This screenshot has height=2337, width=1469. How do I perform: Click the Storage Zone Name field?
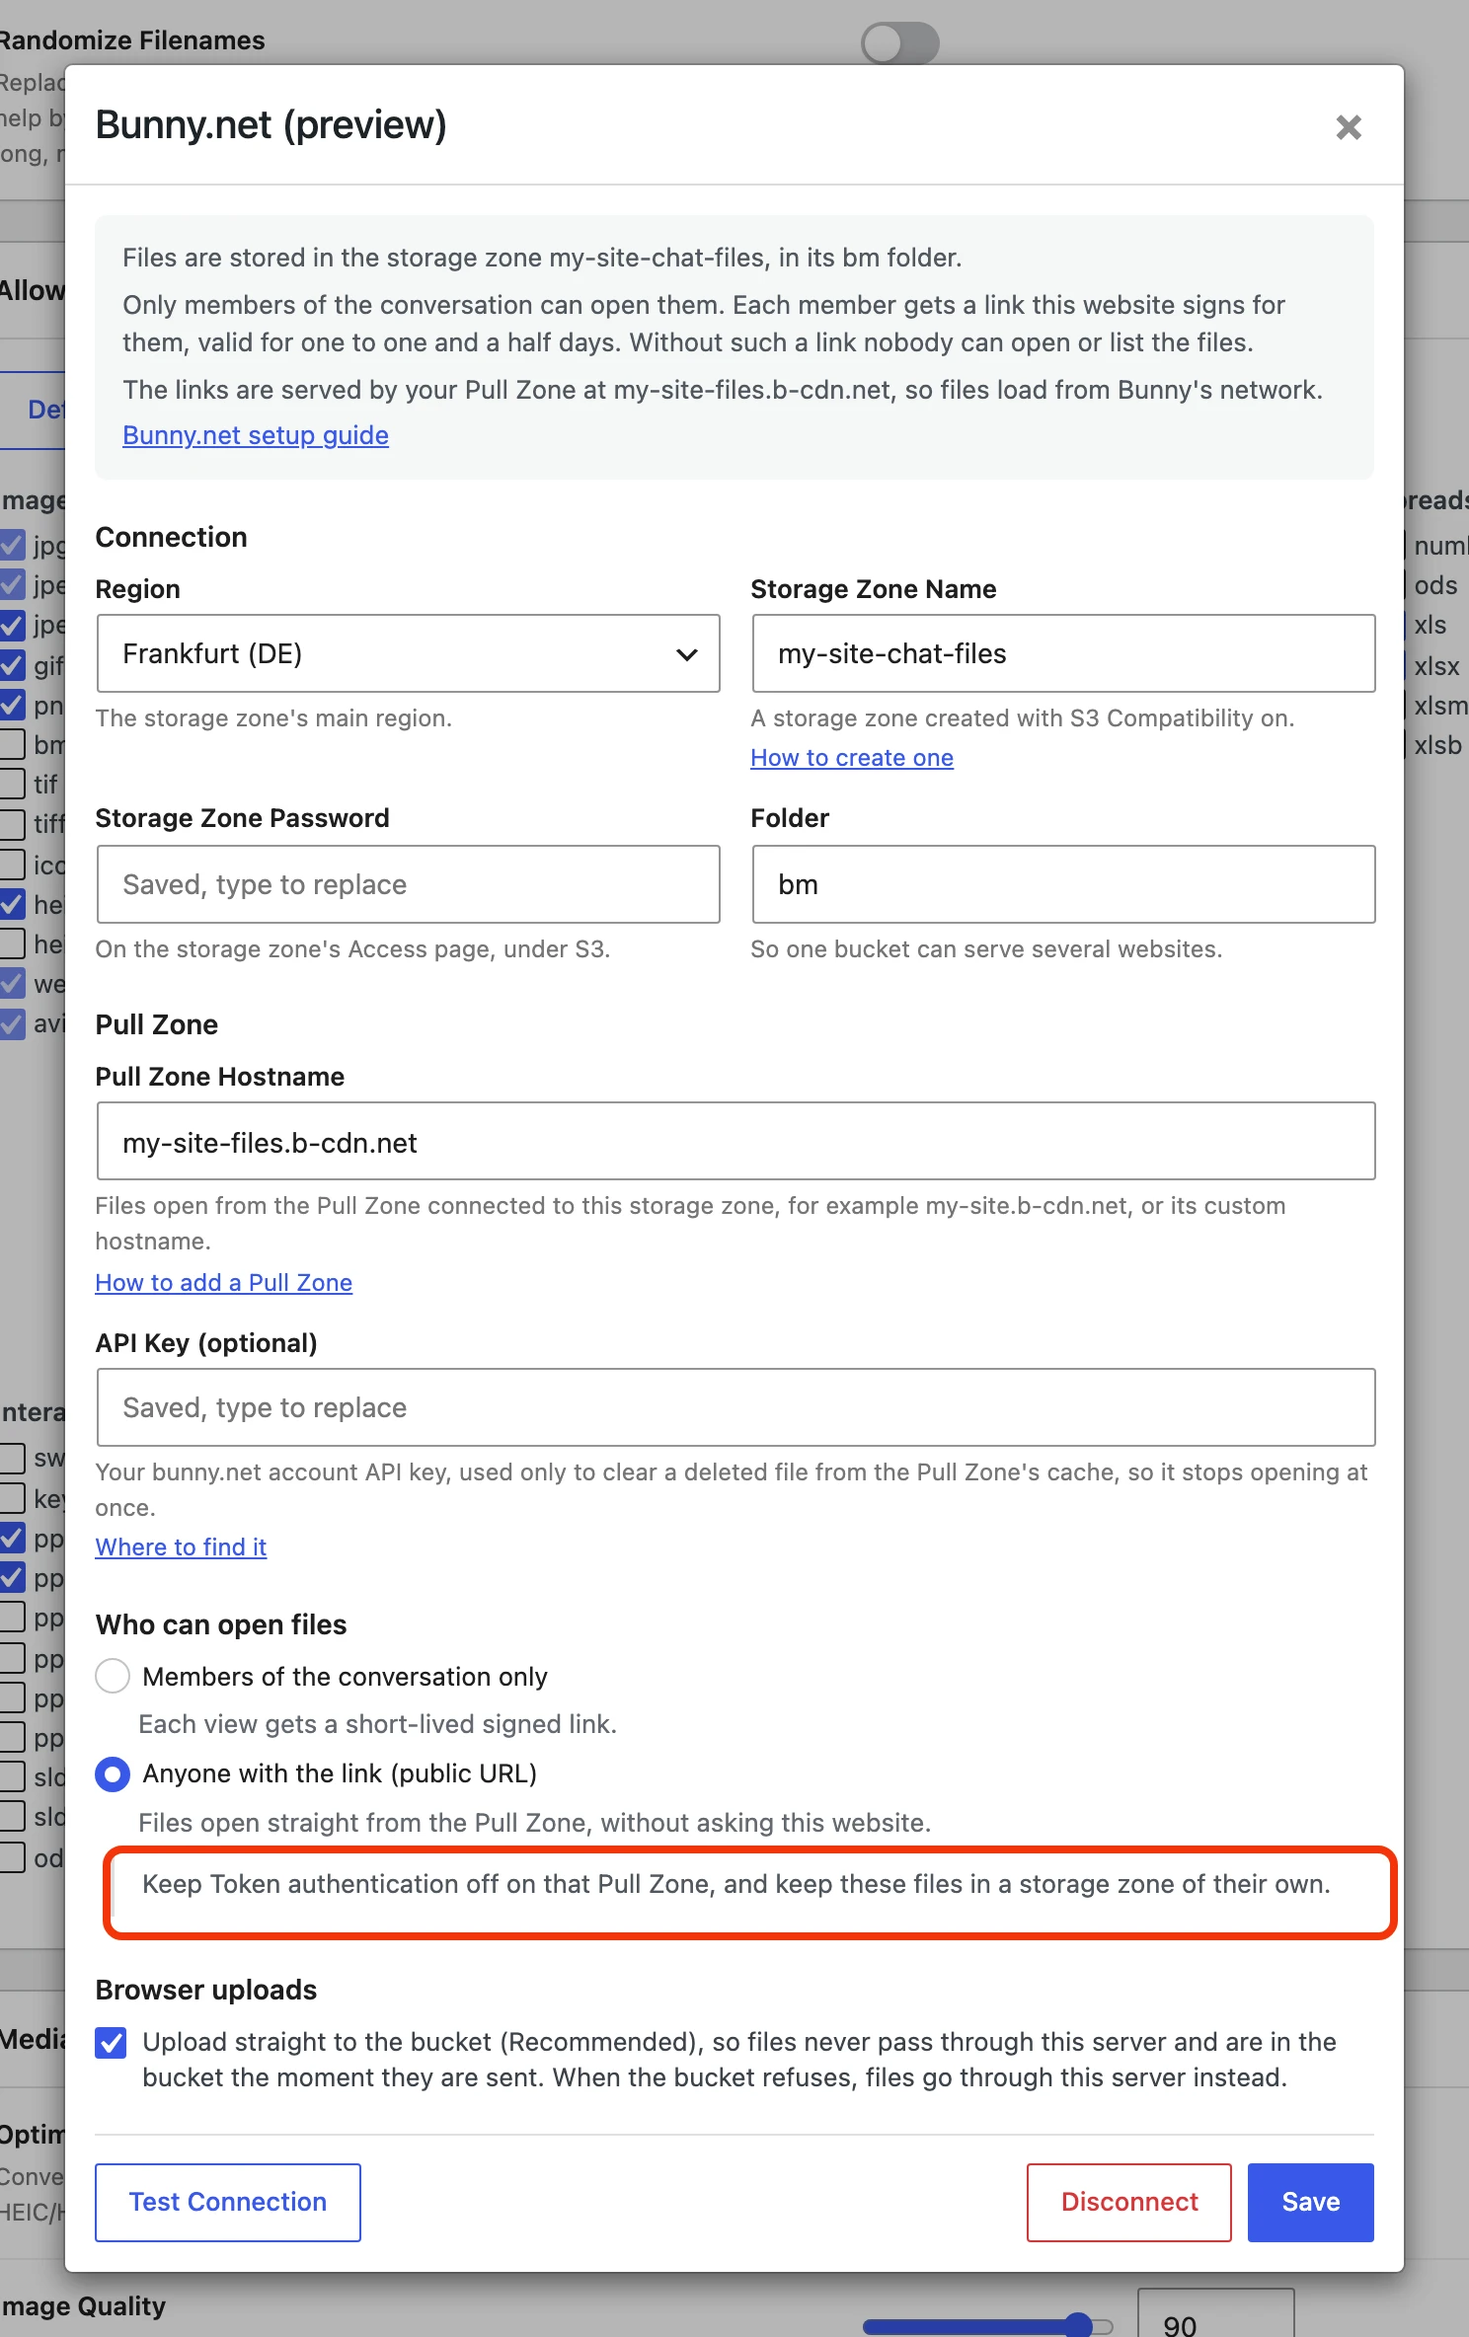click(1063, 653)
